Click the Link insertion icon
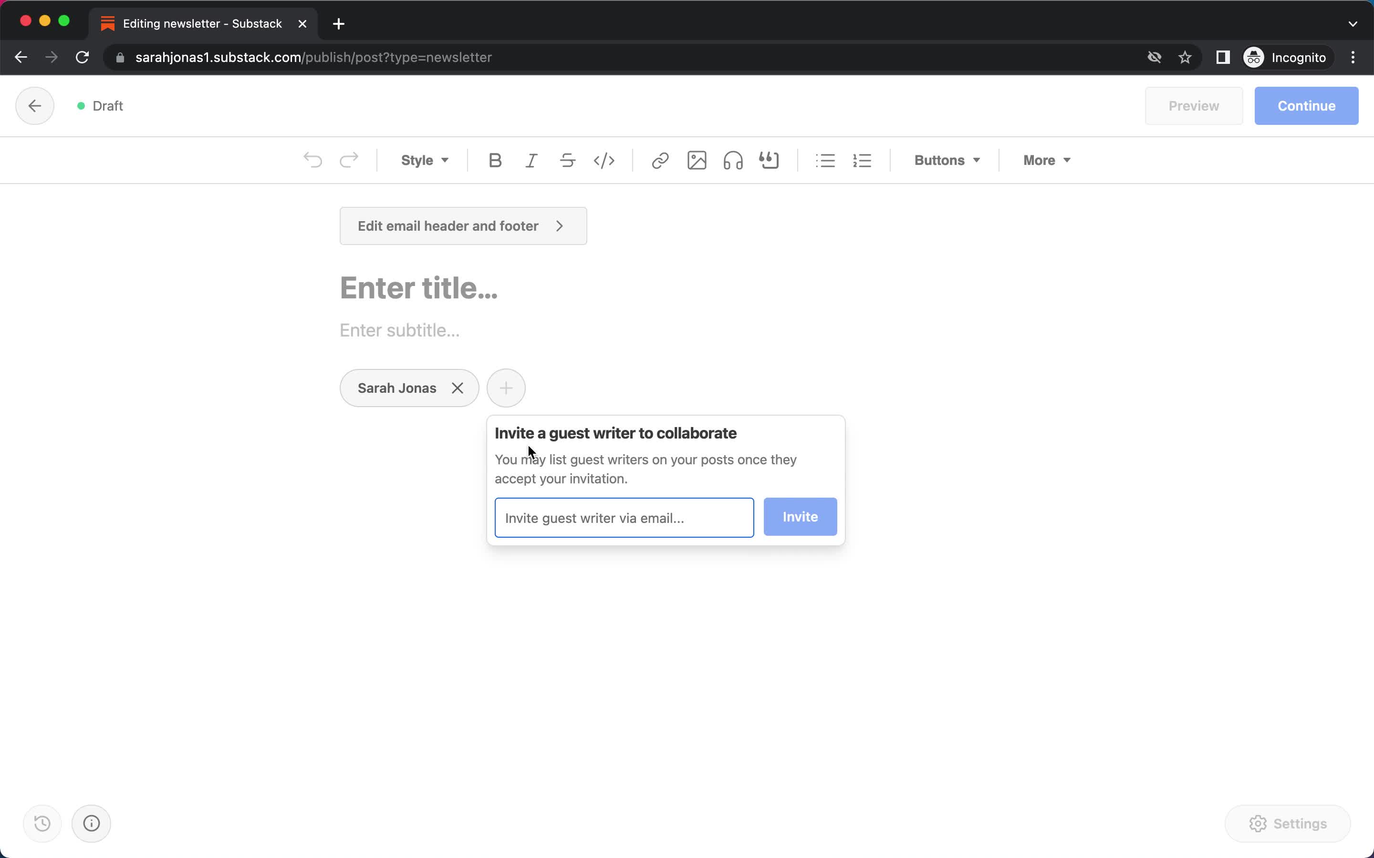The width and height of the screenshot is (1374, 858). point(660,160)
